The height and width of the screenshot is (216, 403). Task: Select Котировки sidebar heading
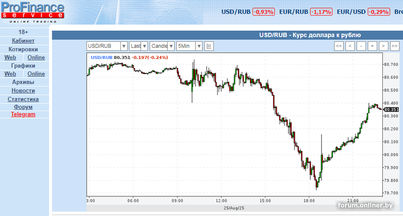(23, 49)
